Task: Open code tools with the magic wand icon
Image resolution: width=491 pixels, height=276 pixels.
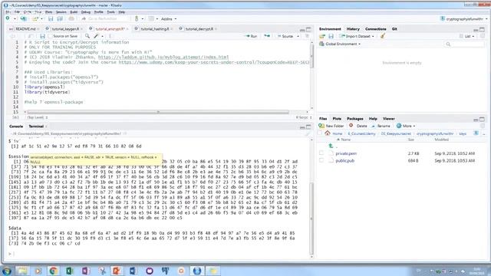Action: click(x=96, y=36)
